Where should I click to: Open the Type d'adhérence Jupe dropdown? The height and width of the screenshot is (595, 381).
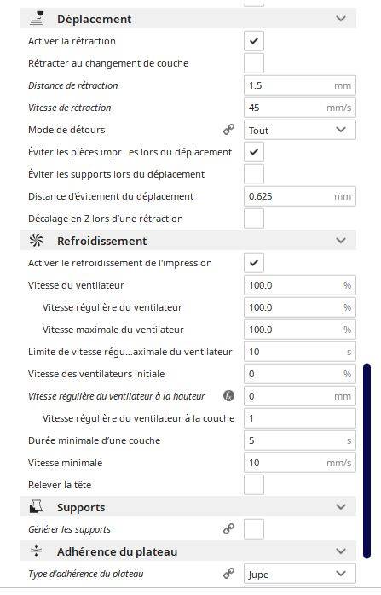[x=300, y=574]
